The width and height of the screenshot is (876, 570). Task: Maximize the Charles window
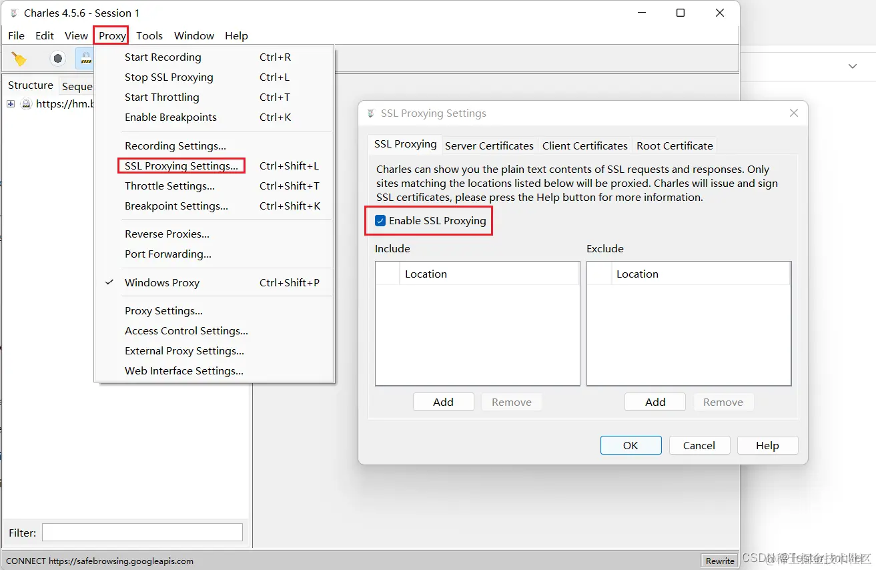click(x=681, y=13)
